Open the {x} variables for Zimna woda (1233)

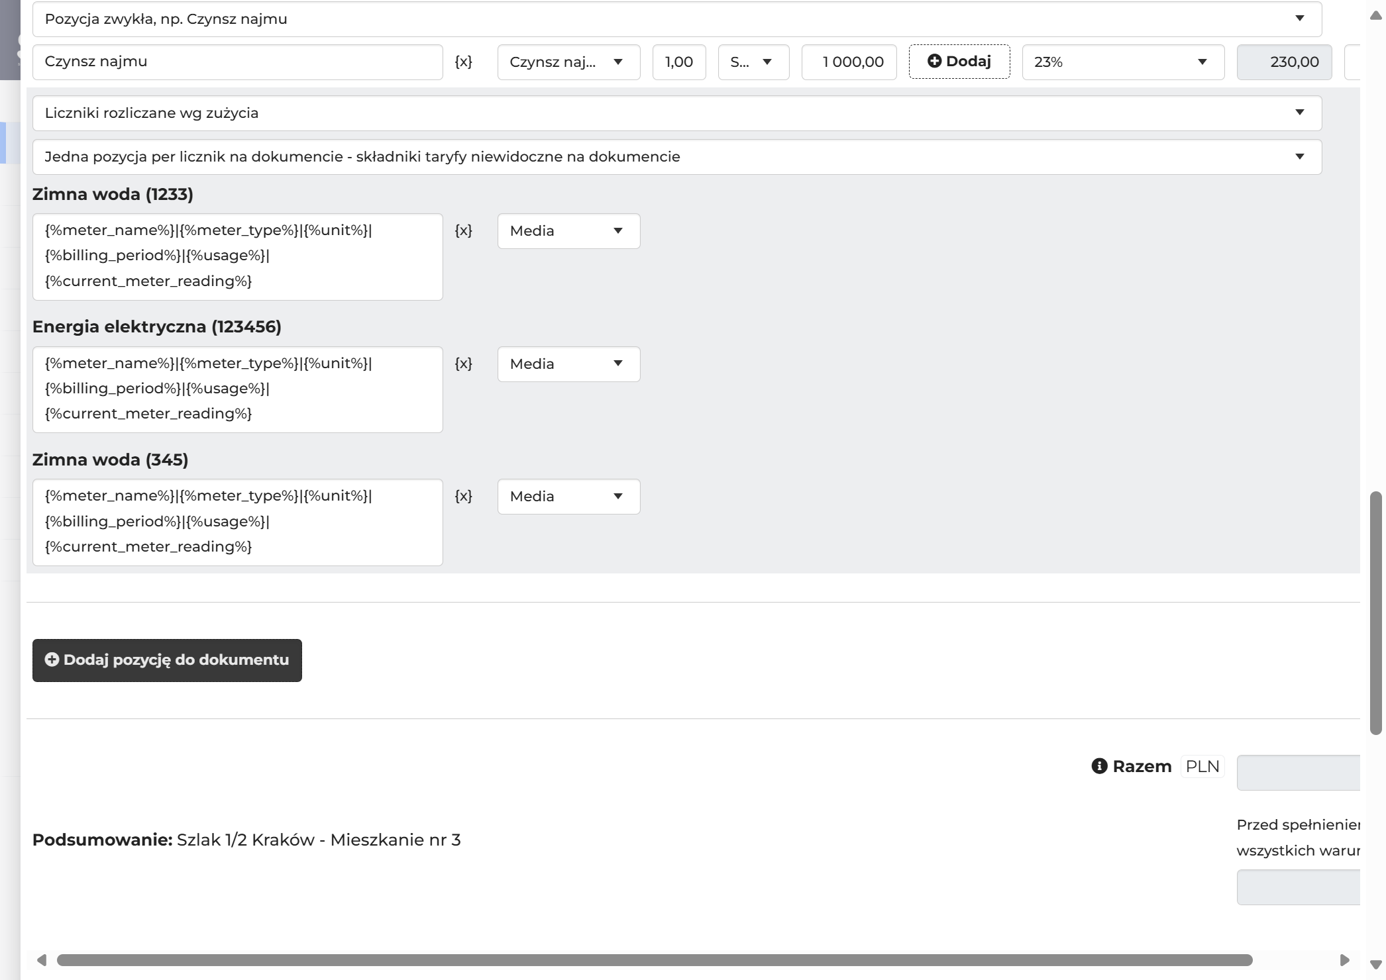pyautogui.click(x=463, y=230)
